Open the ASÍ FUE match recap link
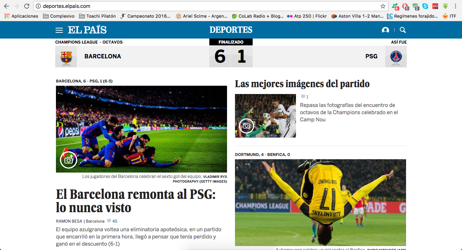Screen dimensions: 462x250 (399, 42)
